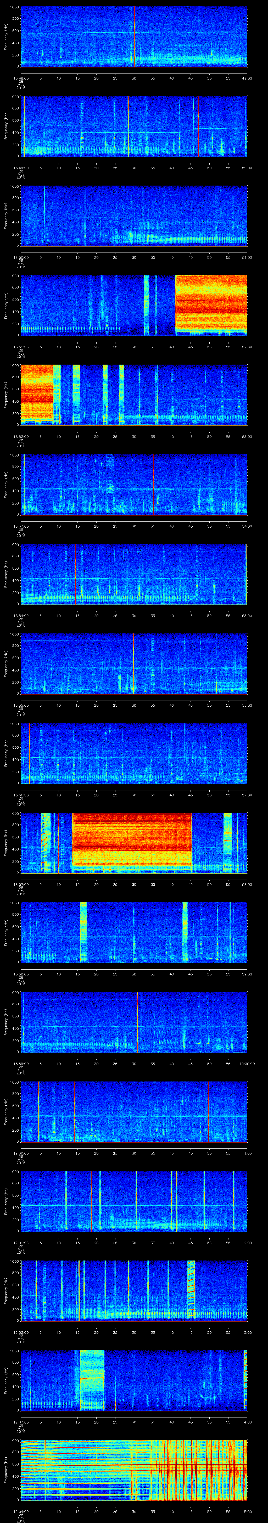Viewport: 268px width, 1523px height.
Task: Click the 18:57:00 start time label
Action: pyautogui.click(x=21, y=884)
